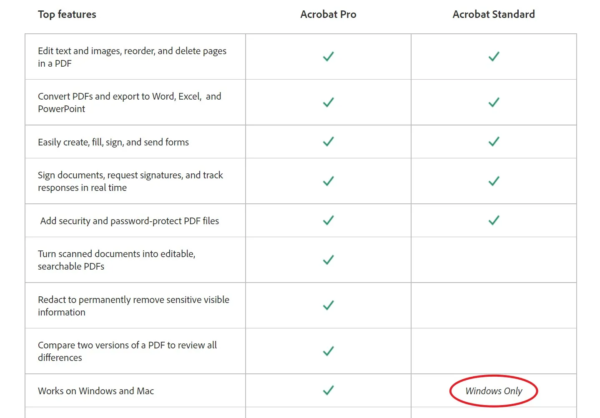Click Acrobat Pro checkmark for Windows and Mac row
This screenshot has width=600, height=418.
point(328,390)
